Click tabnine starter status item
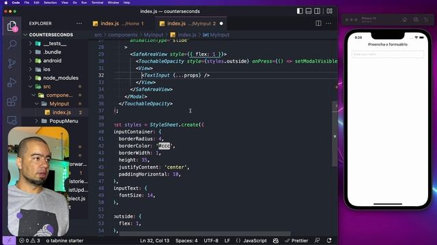This screenshot has height=245, width=437. (65, 240)
